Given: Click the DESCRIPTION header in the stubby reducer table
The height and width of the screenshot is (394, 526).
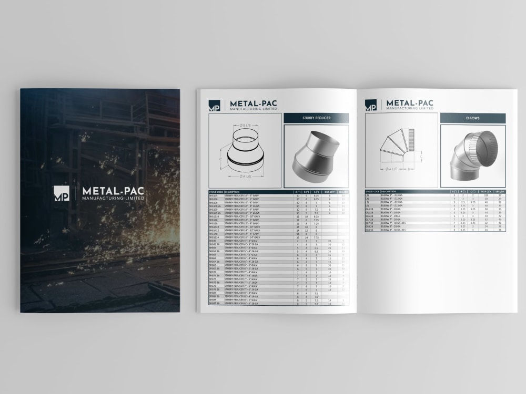Looking at the screenshot, I should pyautogui.click(x=232, y=192).
